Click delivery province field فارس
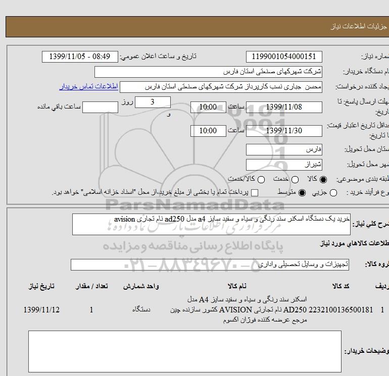 pos(284,150)
